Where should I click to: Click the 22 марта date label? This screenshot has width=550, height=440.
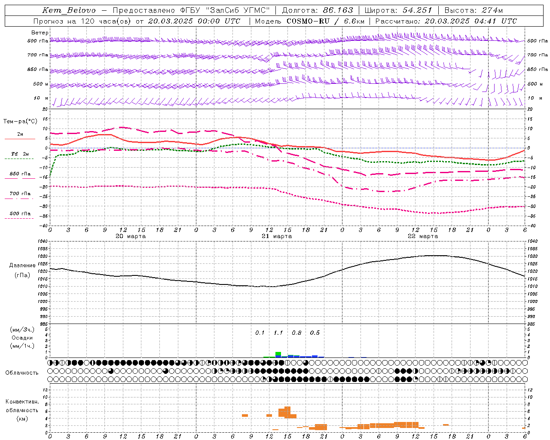pos(423,236)
